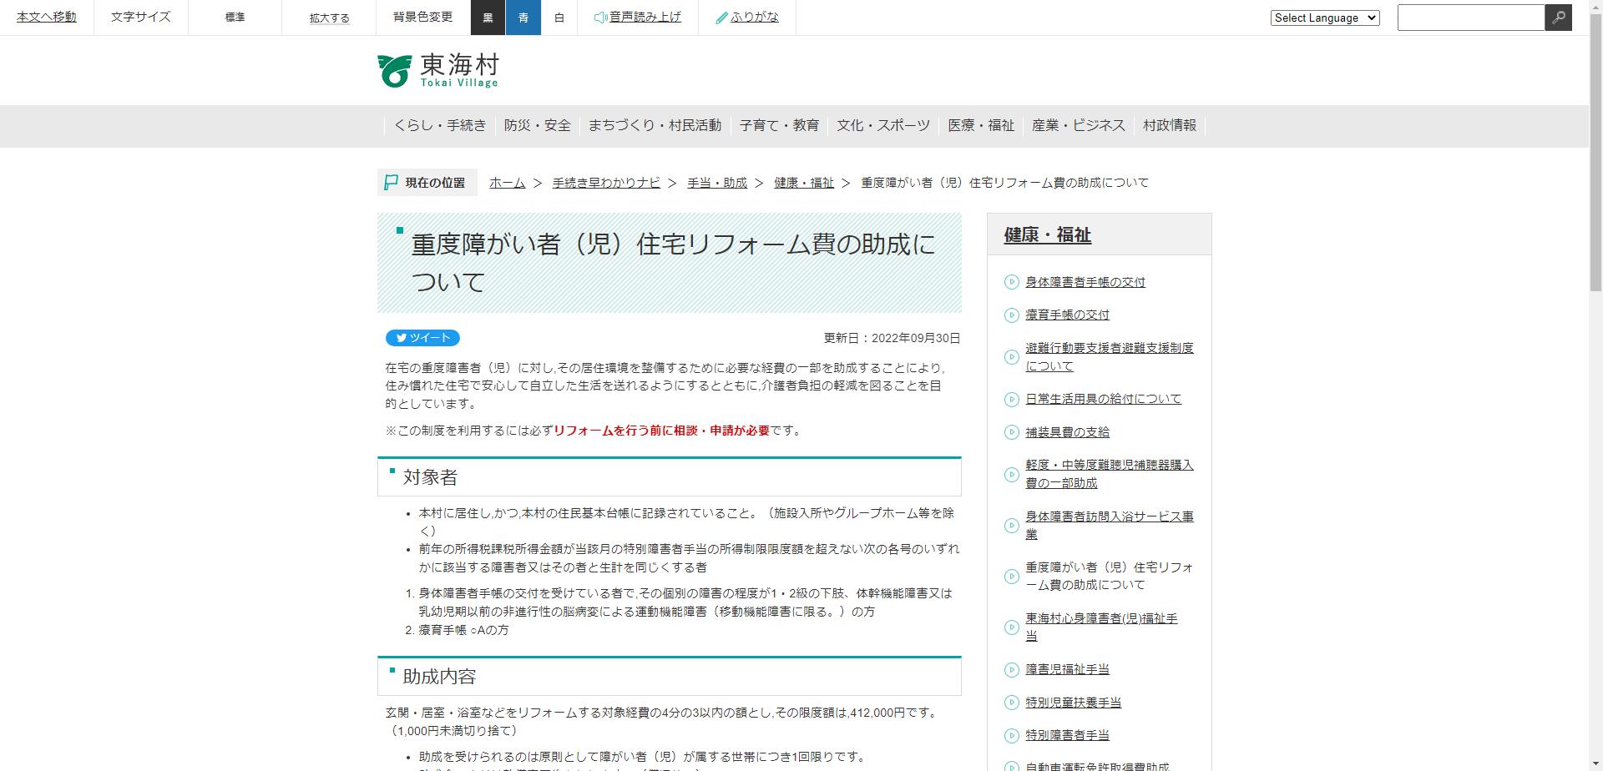Open 避難行動要支援者避難支援制度について link
Viewport: 1603px width, 771px height.
[1110, 357]
